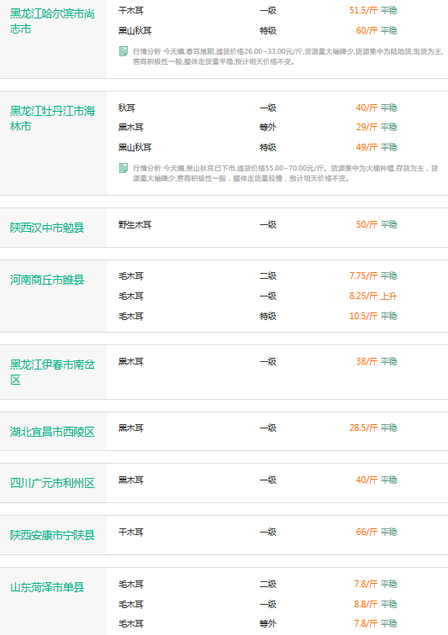Open the 黑龙江哈尔滨市尚志市 region link

coord(52,22)
